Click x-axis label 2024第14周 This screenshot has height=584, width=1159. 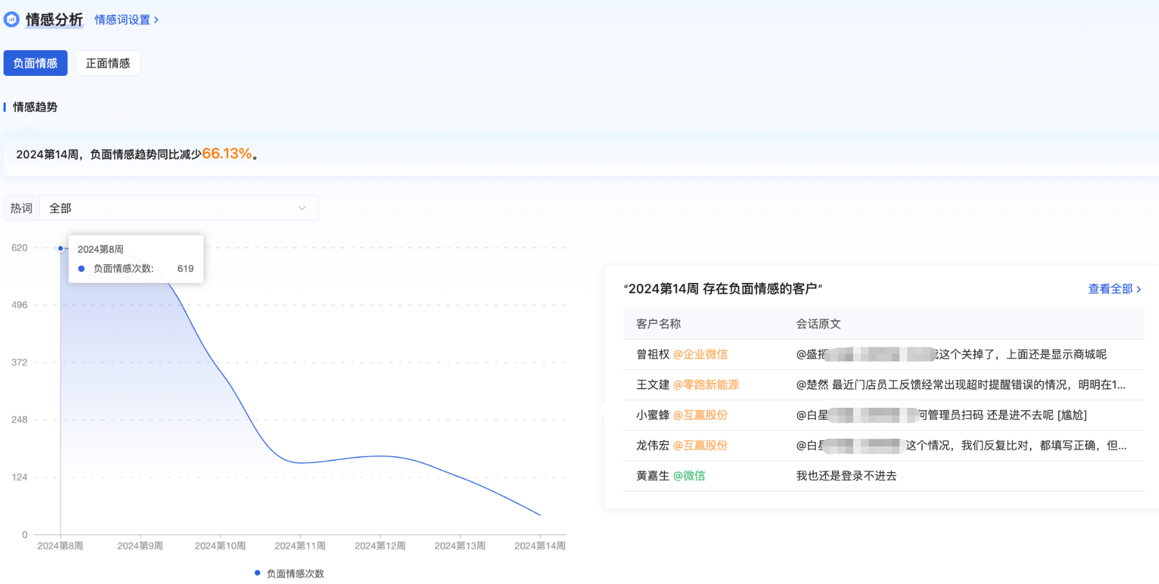[x=540, y=546]
